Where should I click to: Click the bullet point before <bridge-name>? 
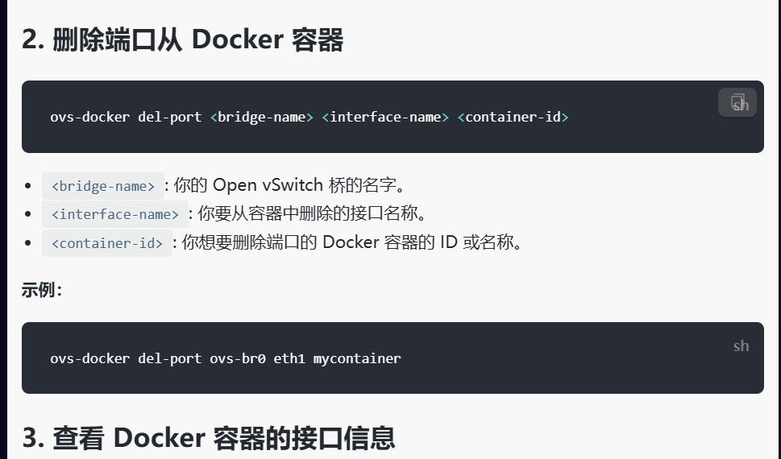point(28,186)
